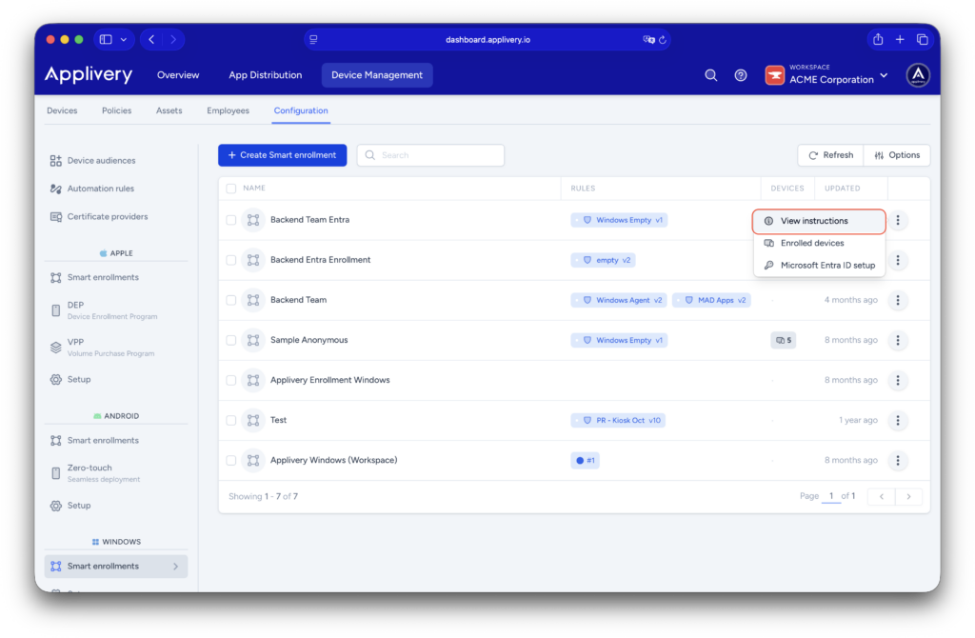Click the user avatar icon
Screen dimensions: 975x638
(x=918, y=75)
